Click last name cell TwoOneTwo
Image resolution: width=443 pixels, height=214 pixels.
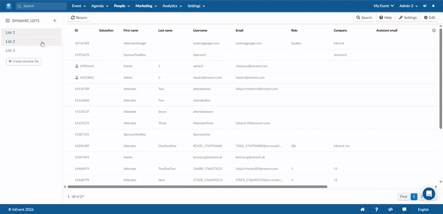pyautogui.click(x=167, y=169)
